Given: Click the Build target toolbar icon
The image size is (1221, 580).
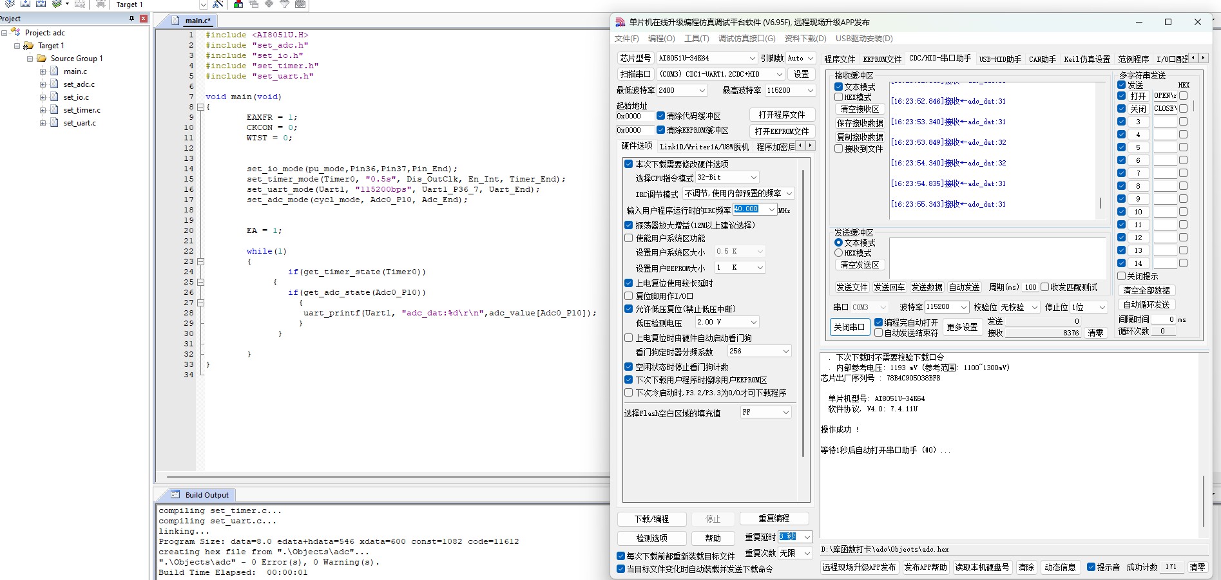Looking at the screenshot, I should click(26, 4).
